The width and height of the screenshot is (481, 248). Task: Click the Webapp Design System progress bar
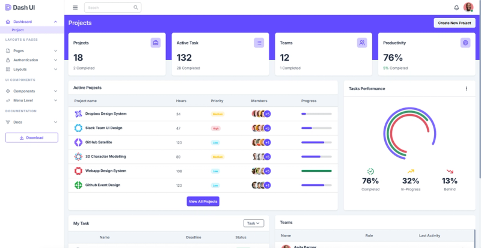click(x=316, y=171)
